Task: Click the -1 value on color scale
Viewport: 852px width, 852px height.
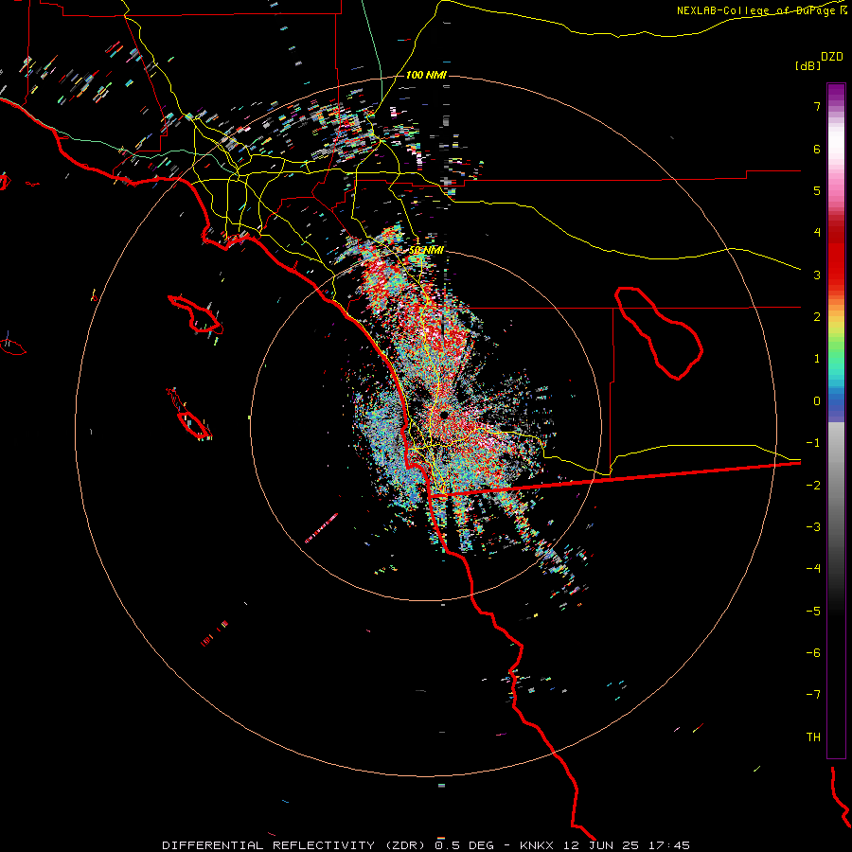Action: (x=813, y=443)
